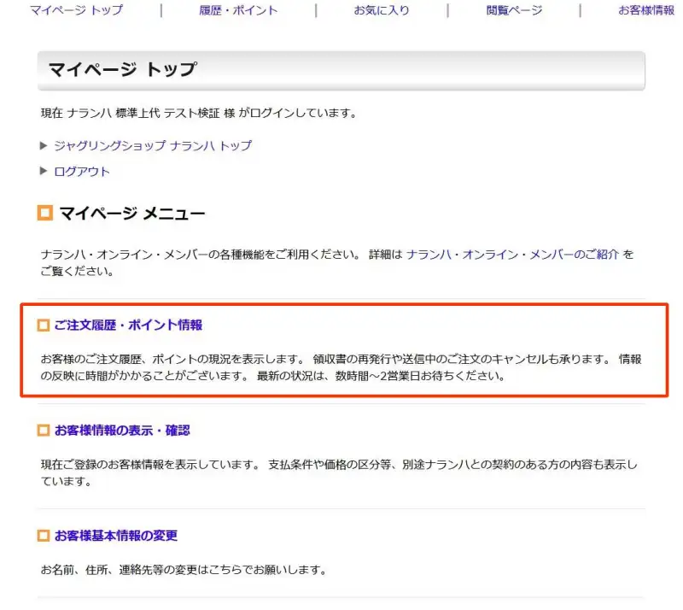This screenshot has height=610, width=683.
Task: Click triangle bullet beside ログアウト
Action: tap(44, 171)
